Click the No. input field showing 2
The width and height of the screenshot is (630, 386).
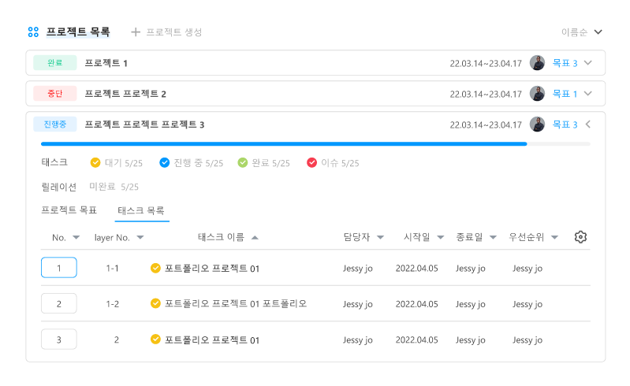tap(58, 304)
